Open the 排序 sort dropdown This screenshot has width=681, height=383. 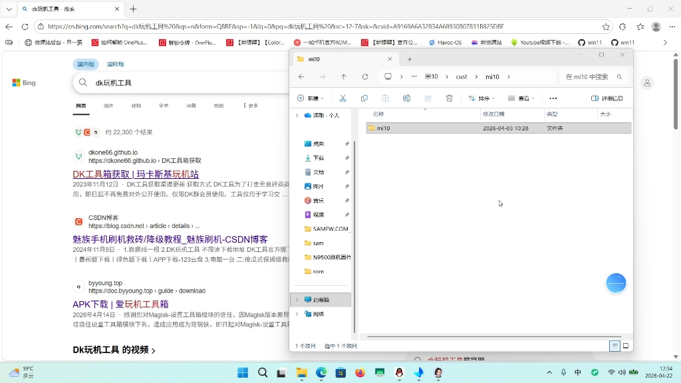pos(481,98)
